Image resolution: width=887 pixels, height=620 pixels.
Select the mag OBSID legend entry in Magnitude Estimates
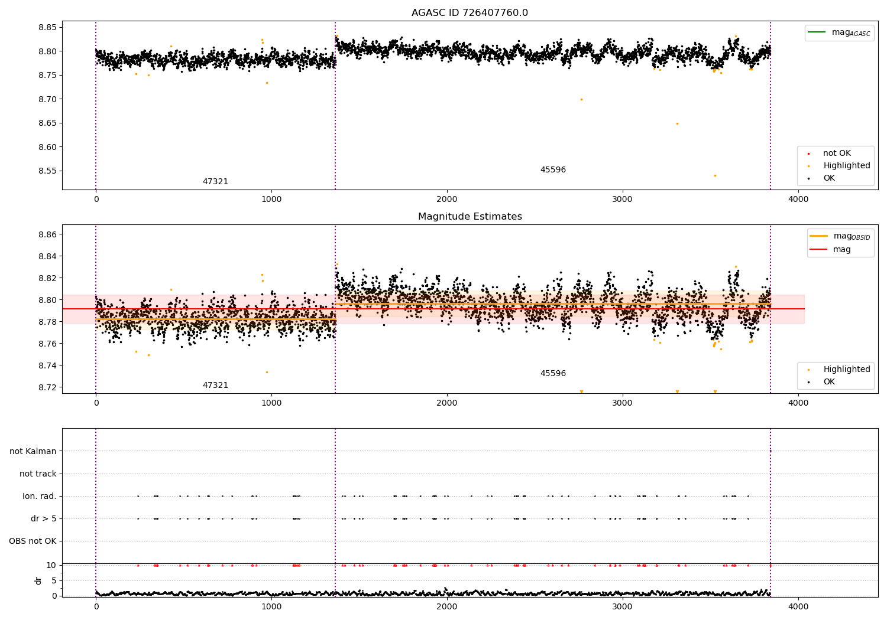click(840, 236)
